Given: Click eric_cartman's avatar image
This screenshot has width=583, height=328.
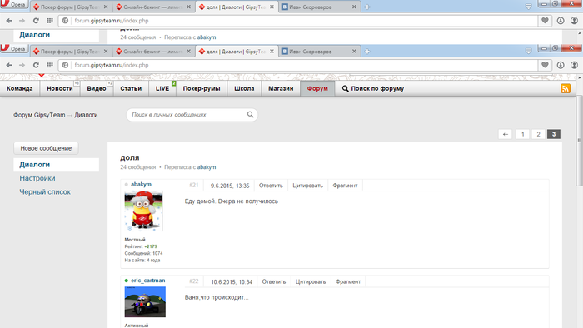Looking at the screenshot, I should (x=145, y=301).
